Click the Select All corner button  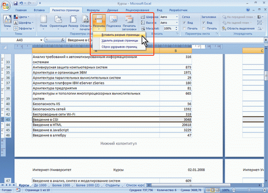click(5, 48)
